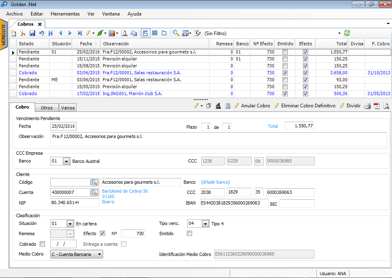Click the scissors delete icon
This screenshot has width=392, height=278.
click(23, 33)
